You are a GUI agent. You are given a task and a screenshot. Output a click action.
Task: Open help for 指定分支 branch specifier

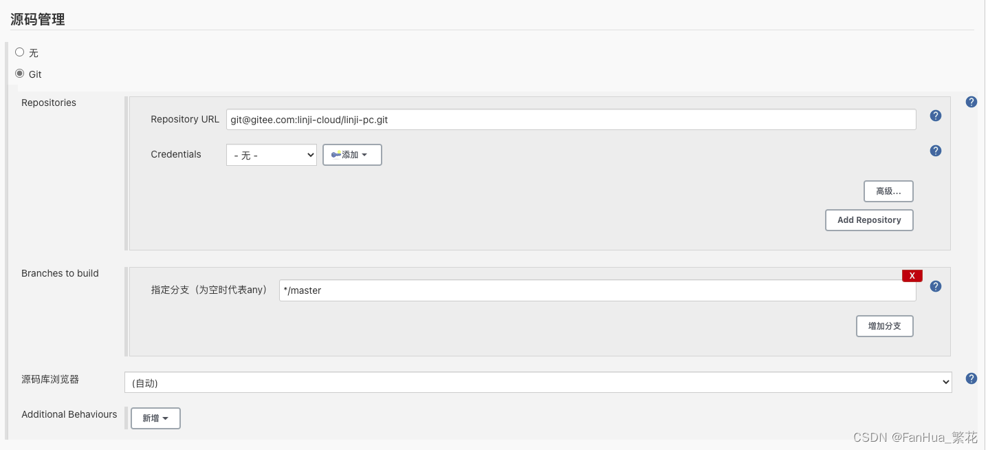935,286
